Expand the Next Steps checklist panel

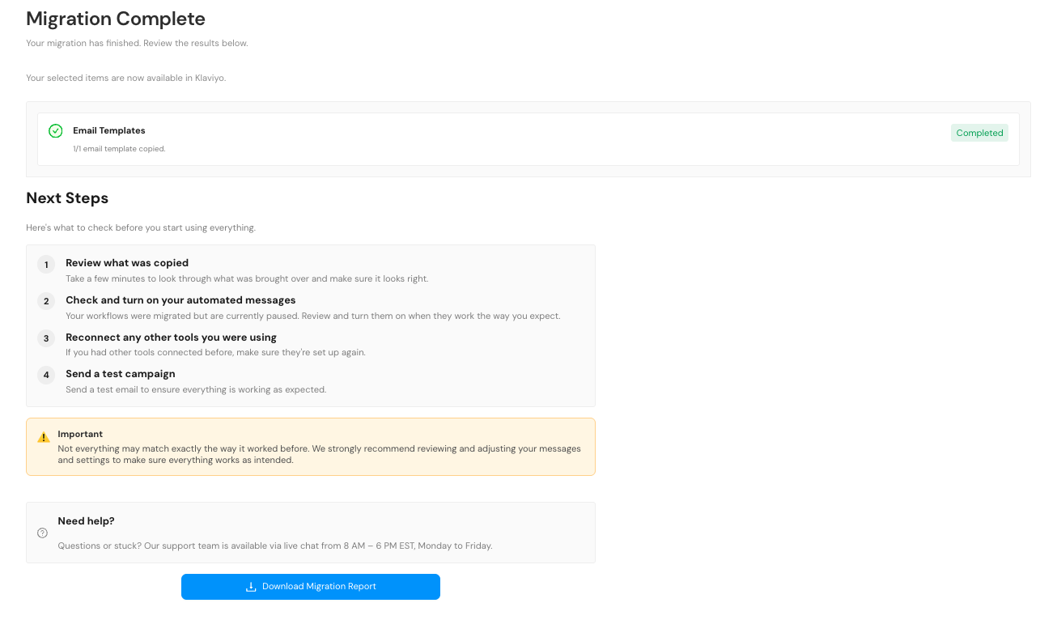click(310, 324)
